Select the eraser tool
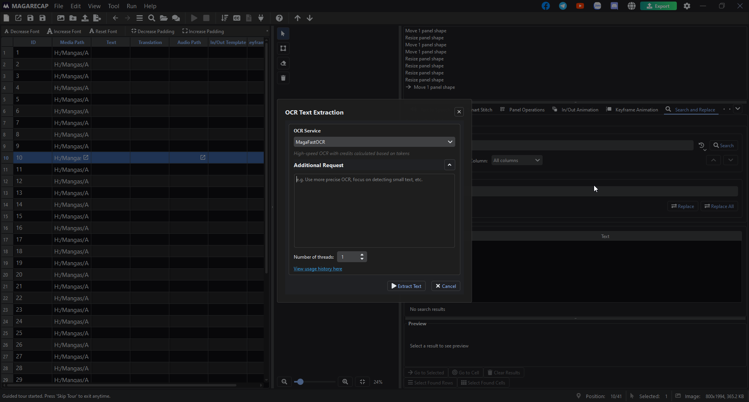 pyautogui.click(x=283, y=63)
